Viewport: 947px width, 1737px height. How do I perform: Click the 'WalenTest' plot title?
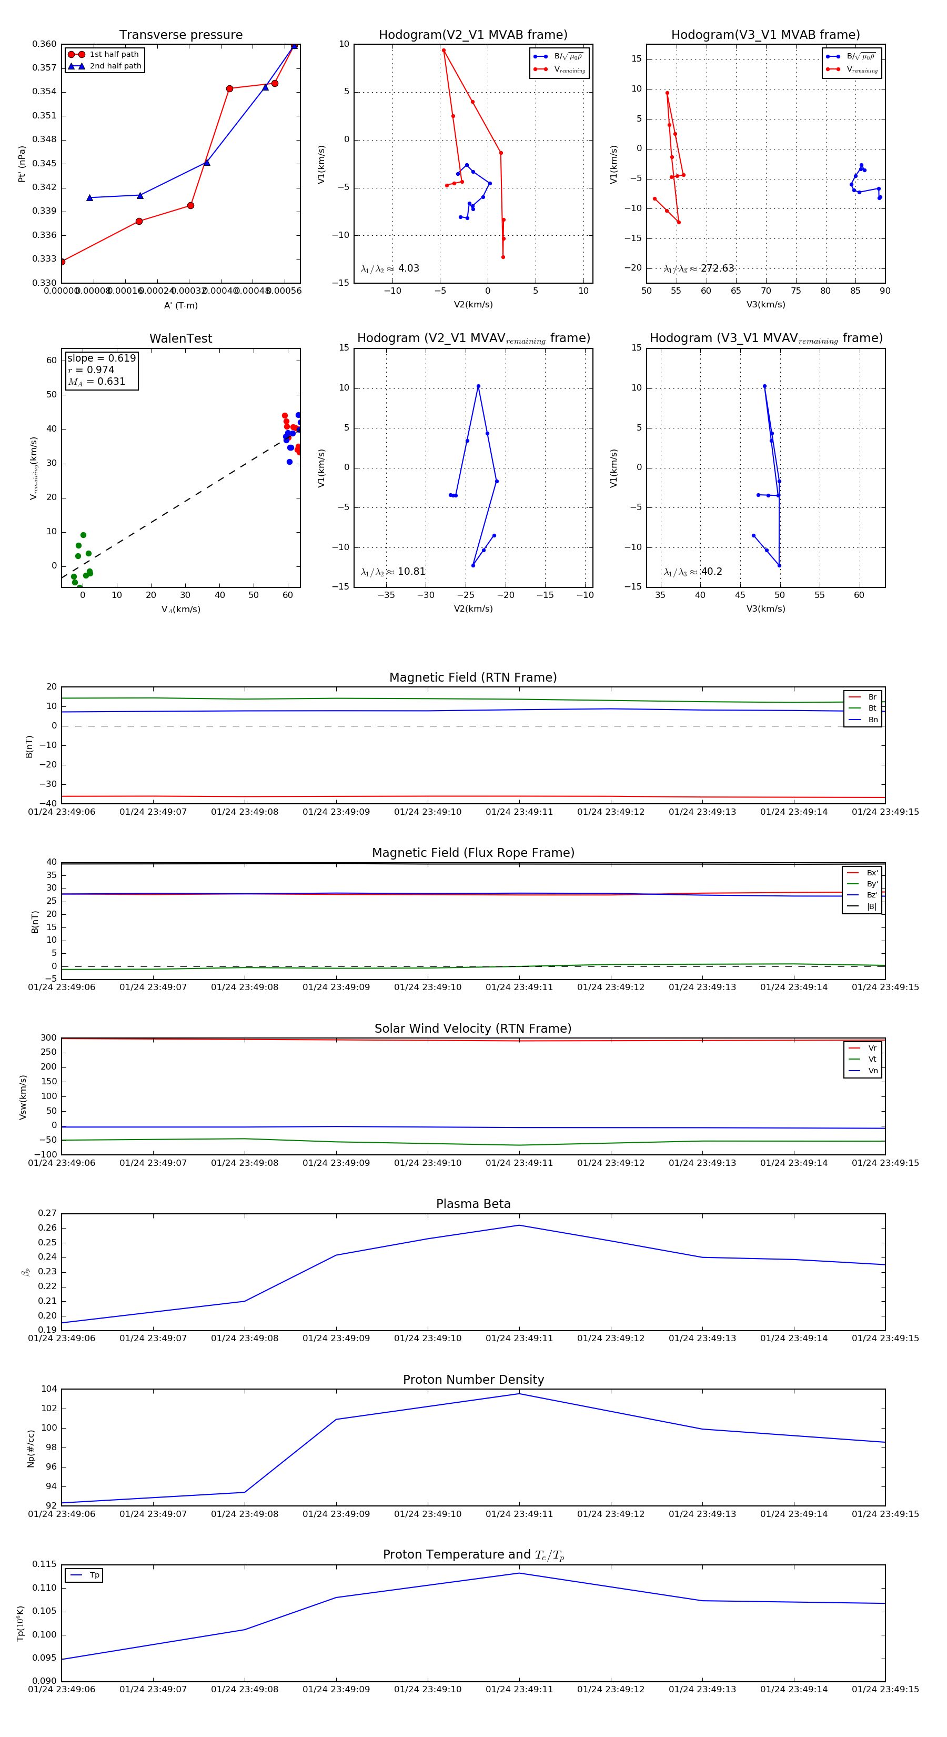point(180,338)
